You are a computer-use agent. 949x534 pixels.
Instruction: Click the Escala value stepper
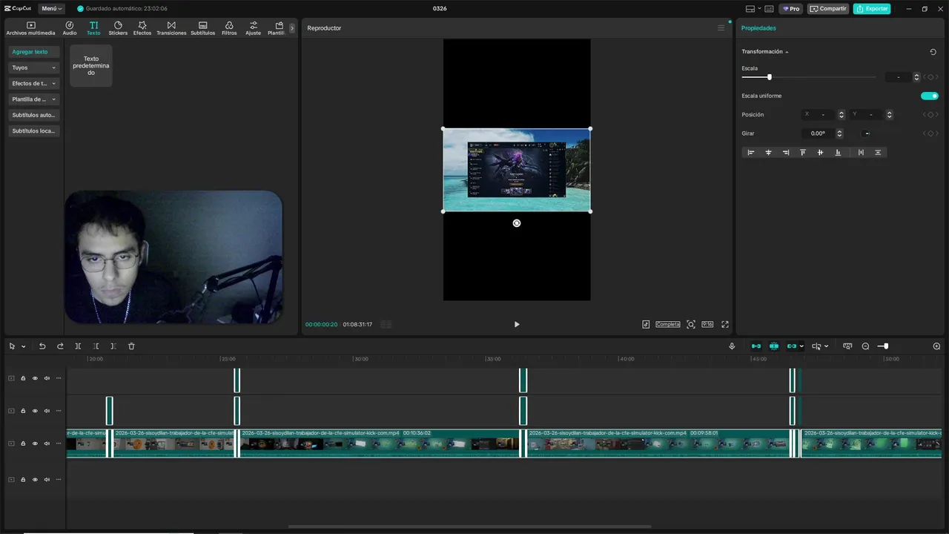[x=916, y=77]
